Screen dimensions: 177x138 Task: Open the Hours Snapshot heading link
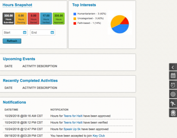coord(18,5)
